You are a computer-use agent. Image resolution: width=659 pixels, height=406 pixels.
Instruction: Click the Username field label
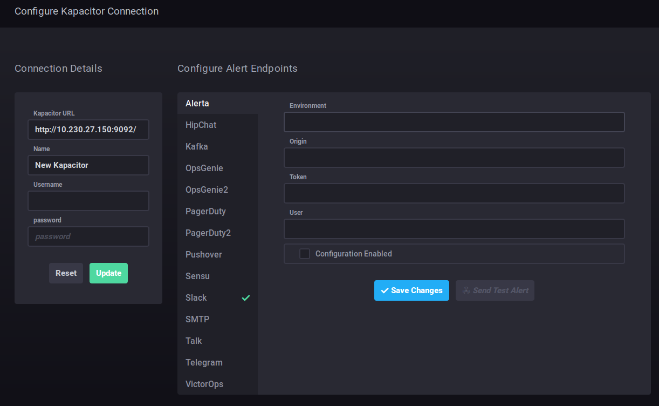point(48,185)
